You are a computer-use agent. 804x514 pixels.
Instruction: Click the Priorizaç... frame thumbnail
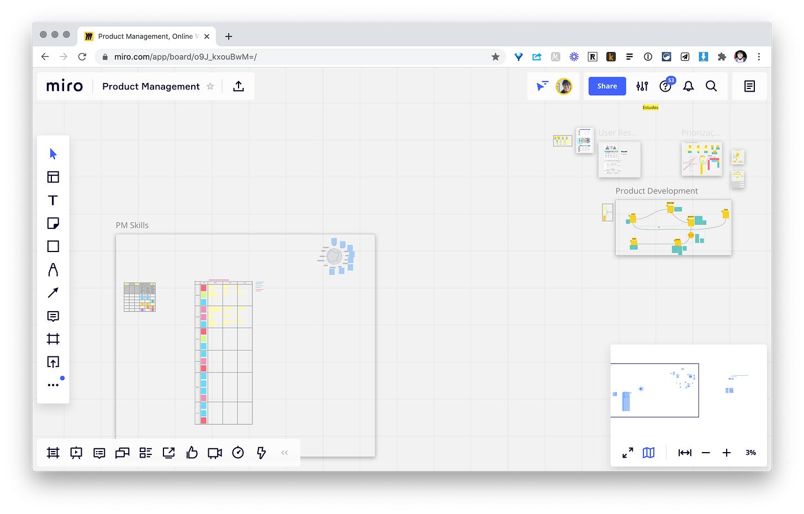(701, 159)
